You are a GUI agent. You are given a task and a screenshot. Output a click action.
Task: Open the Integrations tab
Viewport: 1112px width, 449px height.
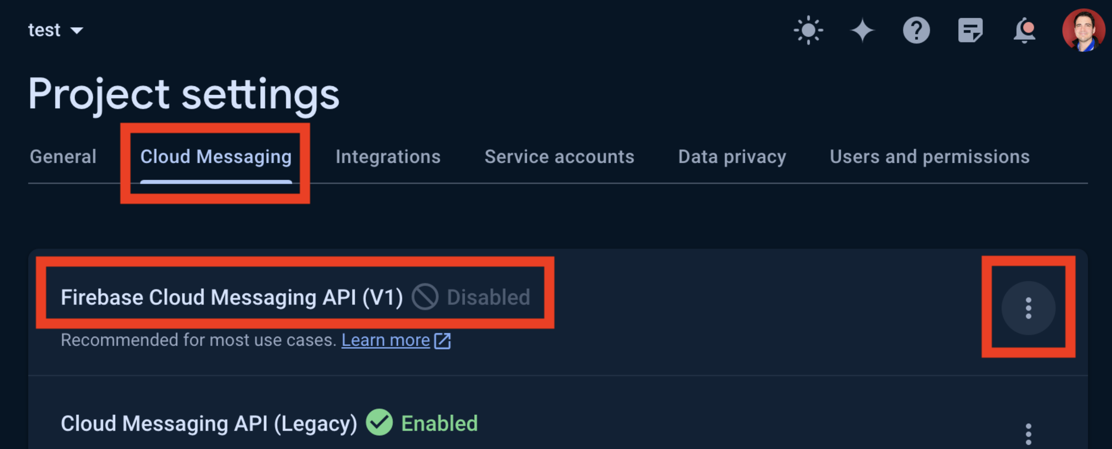click(387, 157)
